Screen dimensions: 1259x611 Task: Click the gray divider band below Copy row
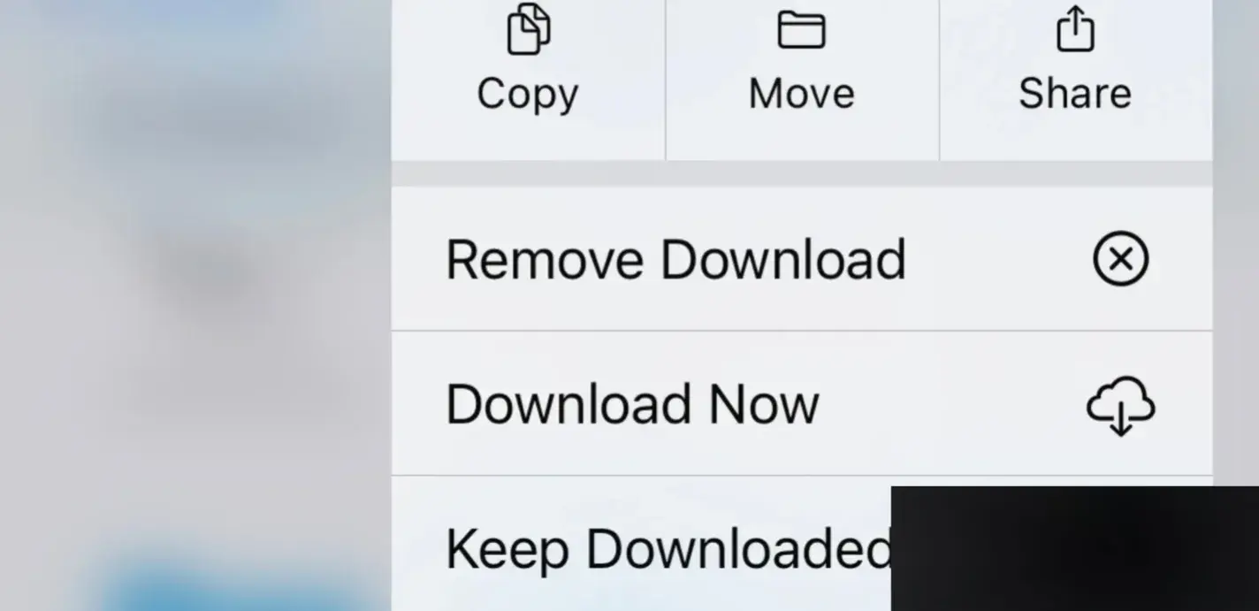click(x=802, y=174)
